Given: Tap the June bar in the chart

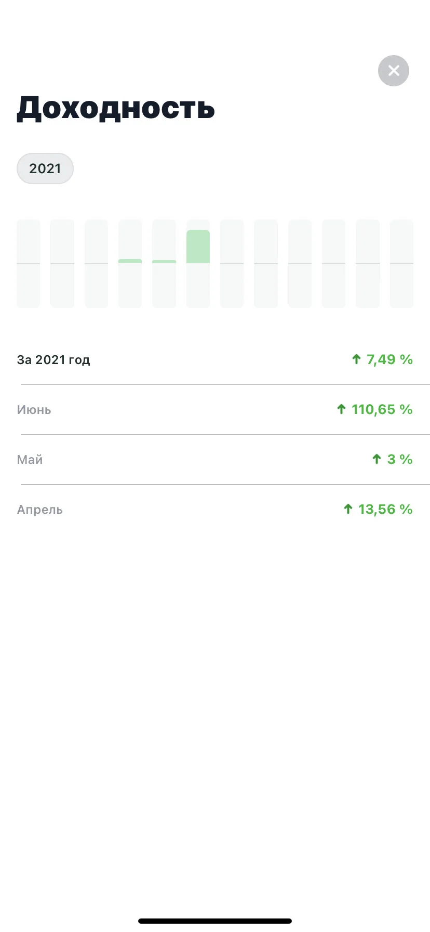Looking at the screenshot, I should coord(198,264).
